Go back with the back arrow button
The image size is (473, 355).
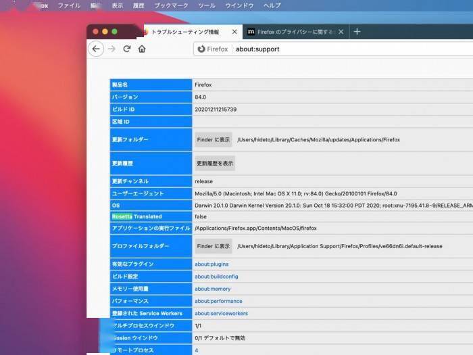[x=96, y=49]
